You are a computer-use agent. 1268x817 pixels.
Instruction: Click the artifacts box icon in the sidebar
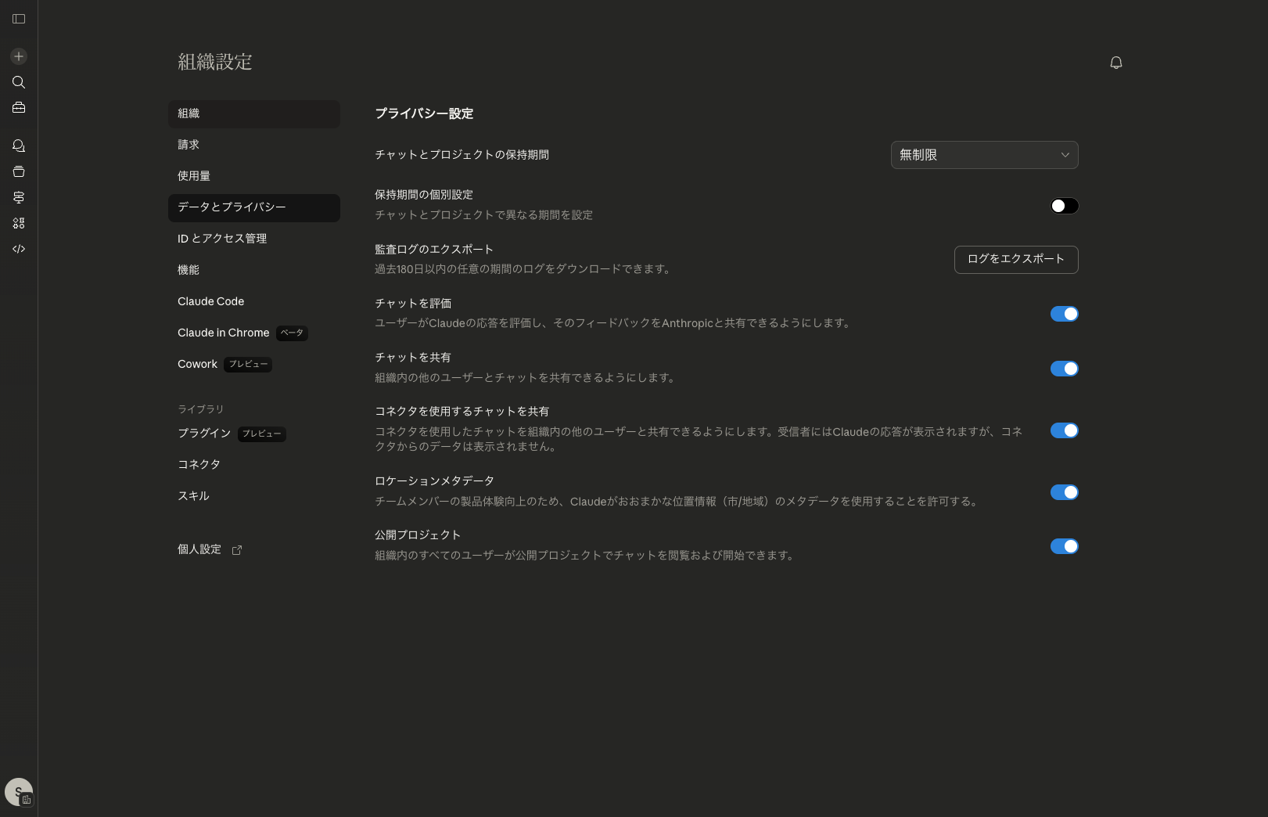[x=18, y=171]
